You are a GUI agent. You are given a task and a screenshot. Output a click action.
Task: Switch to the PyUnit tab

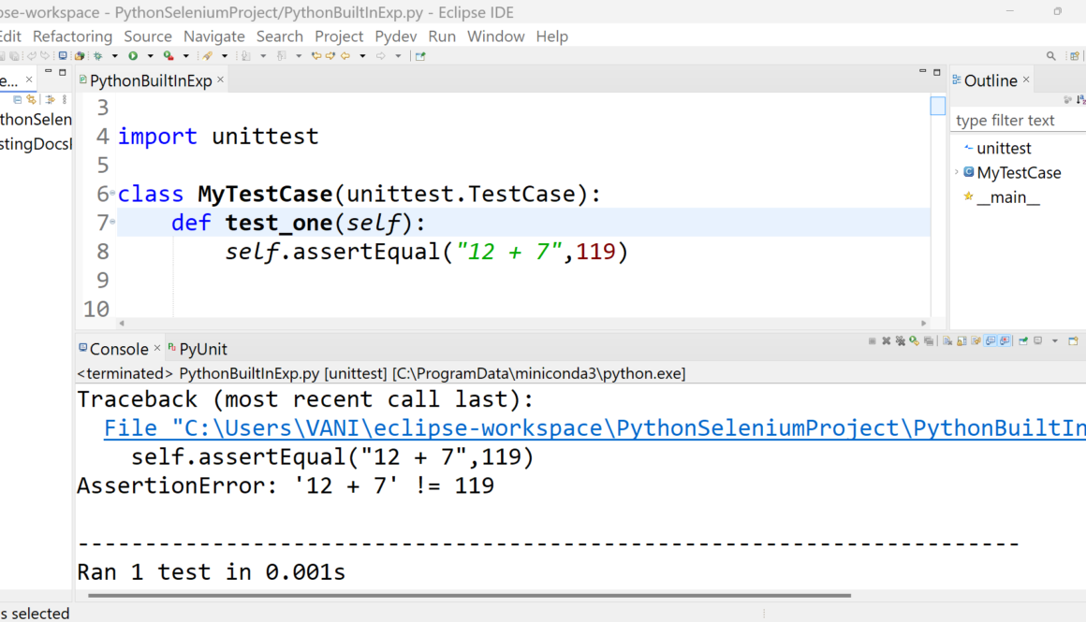pyautogui.click(x=202, y=349)
